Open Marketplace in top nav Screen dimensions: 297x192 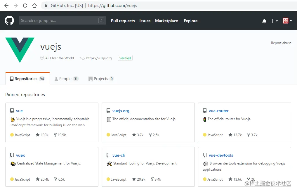[166, 21]
